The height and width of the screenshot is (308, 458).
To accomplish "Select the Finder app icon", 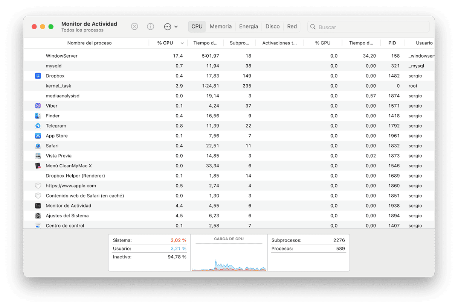I will pos(38,116).
